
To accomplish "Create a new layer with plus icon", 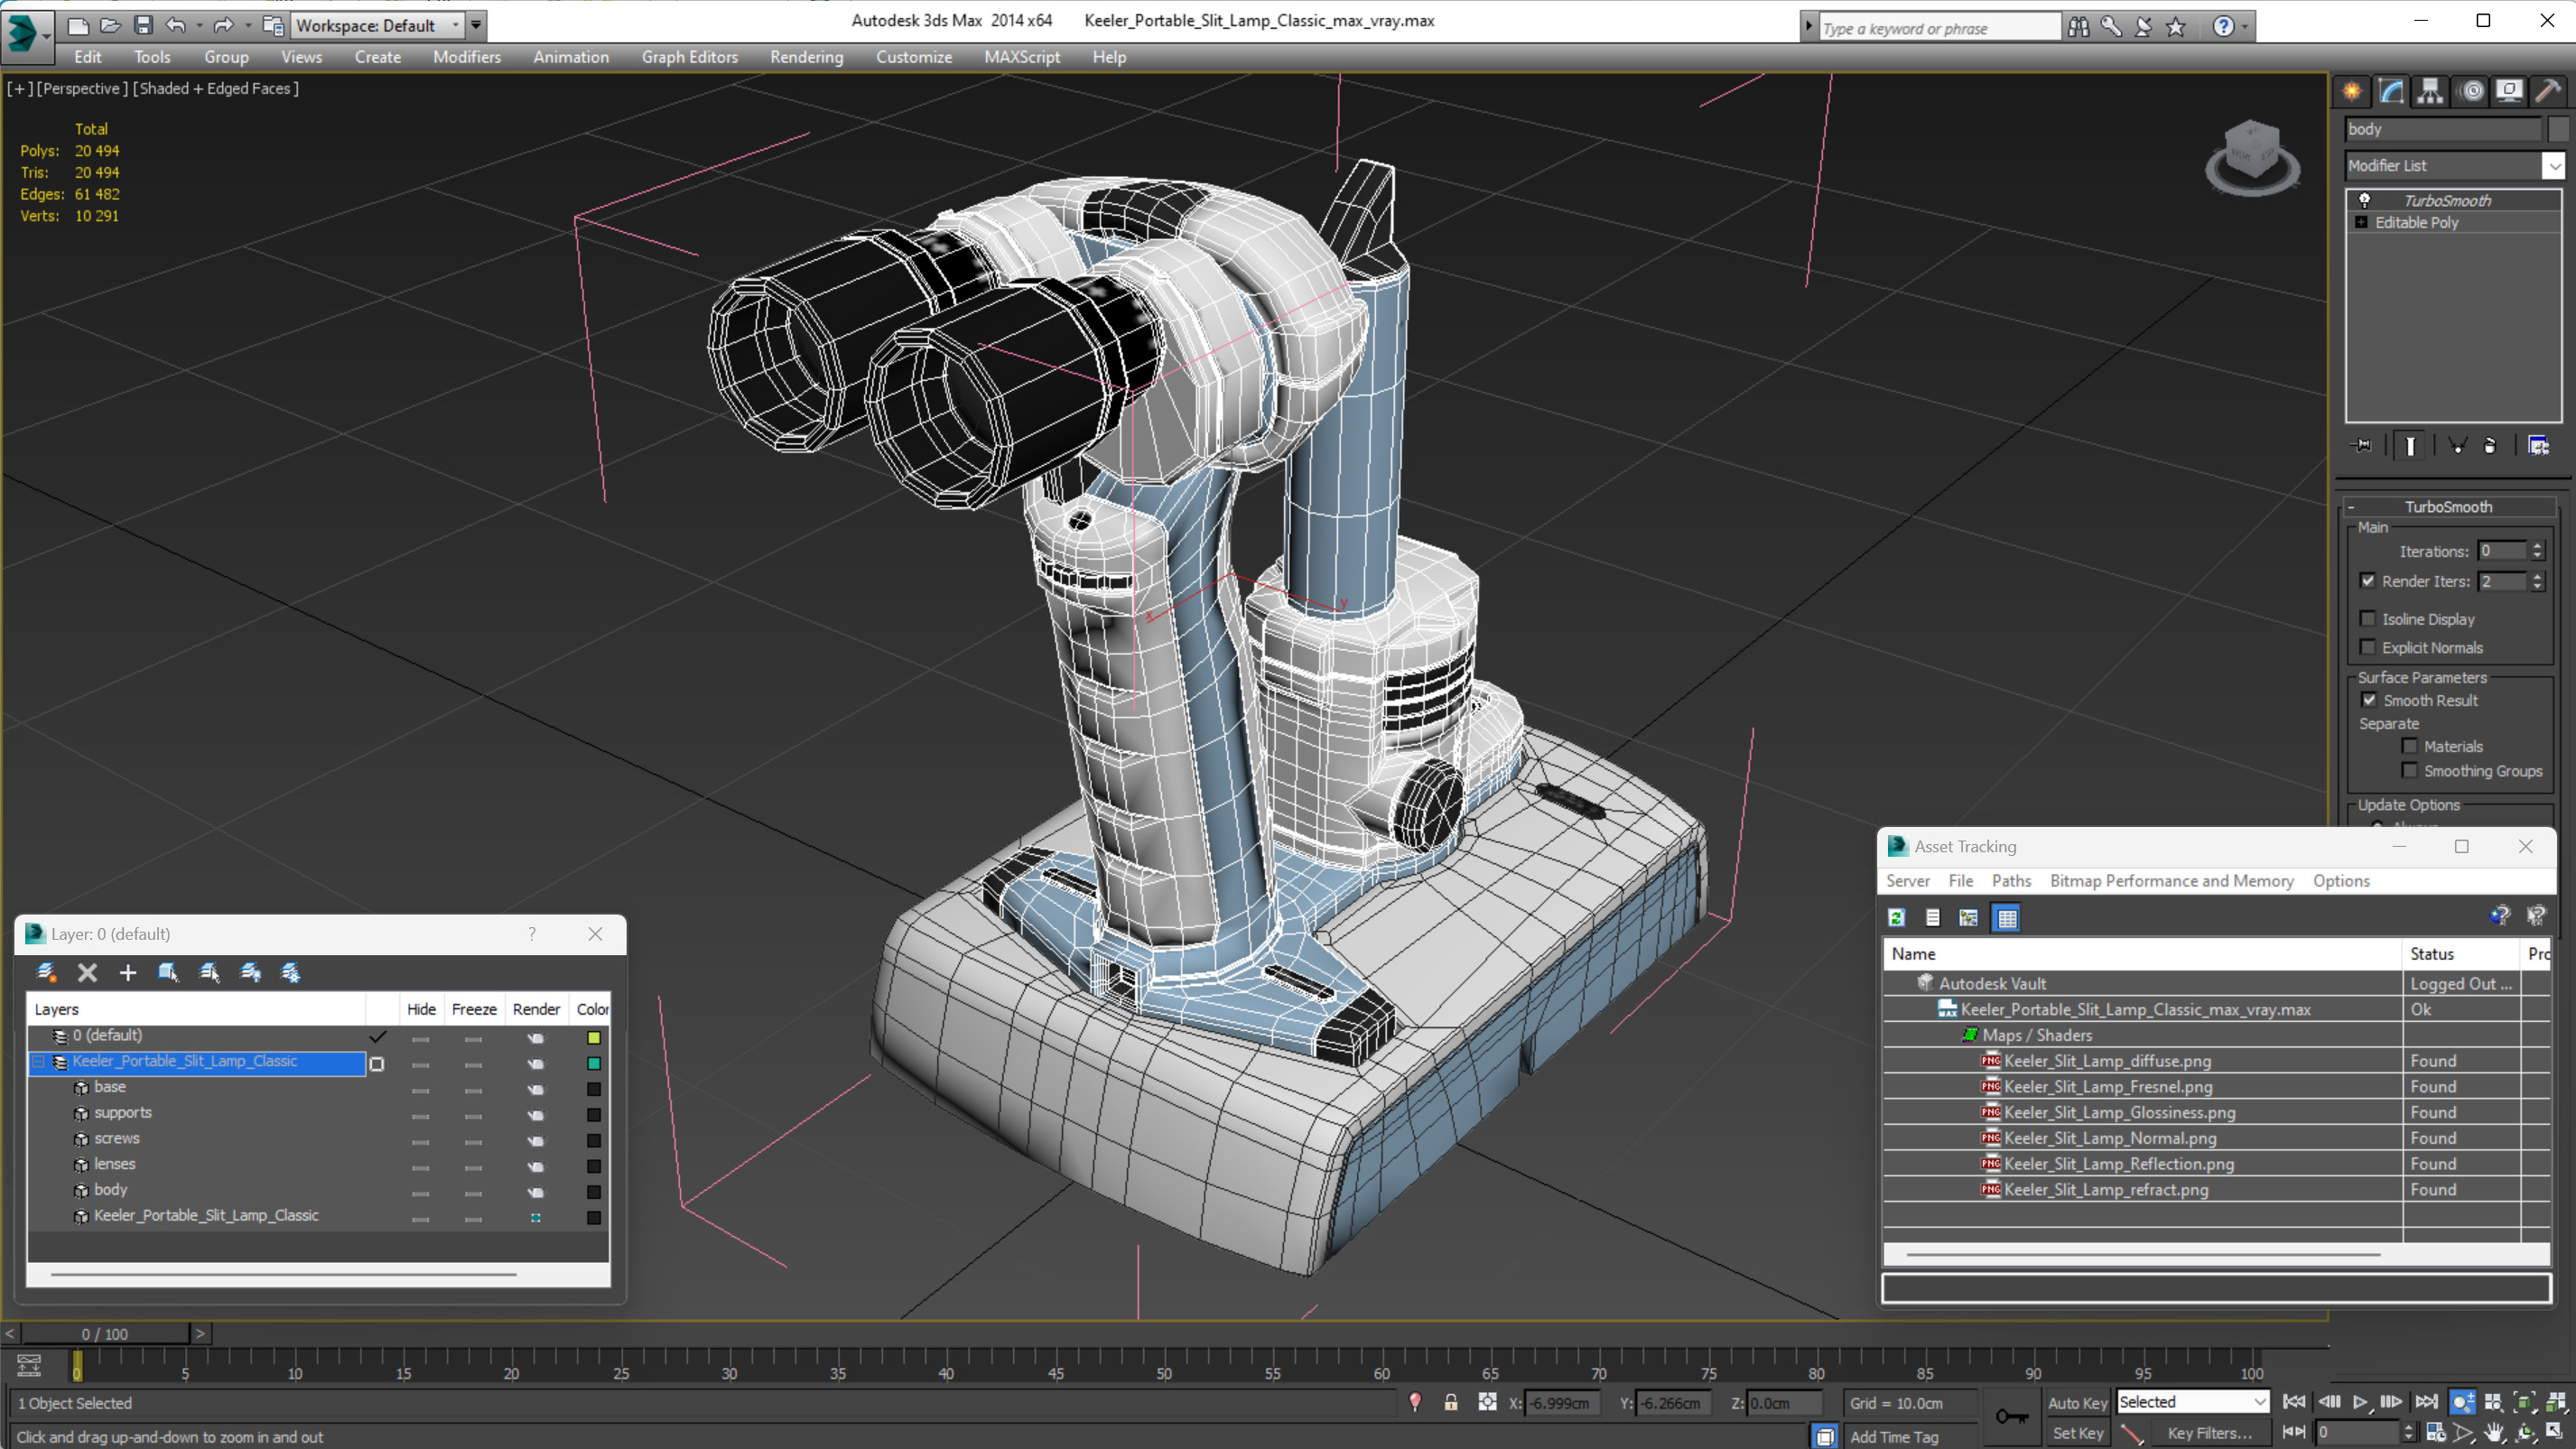I will click(x=128, y=972).
